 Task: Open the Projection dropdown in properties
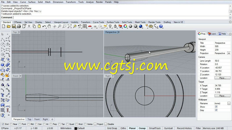(x=229, y=53)
